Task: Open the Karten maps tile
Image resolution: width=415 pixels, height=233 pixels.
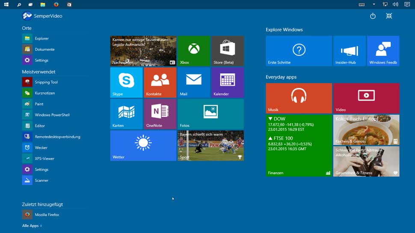Action: [126, 114]
